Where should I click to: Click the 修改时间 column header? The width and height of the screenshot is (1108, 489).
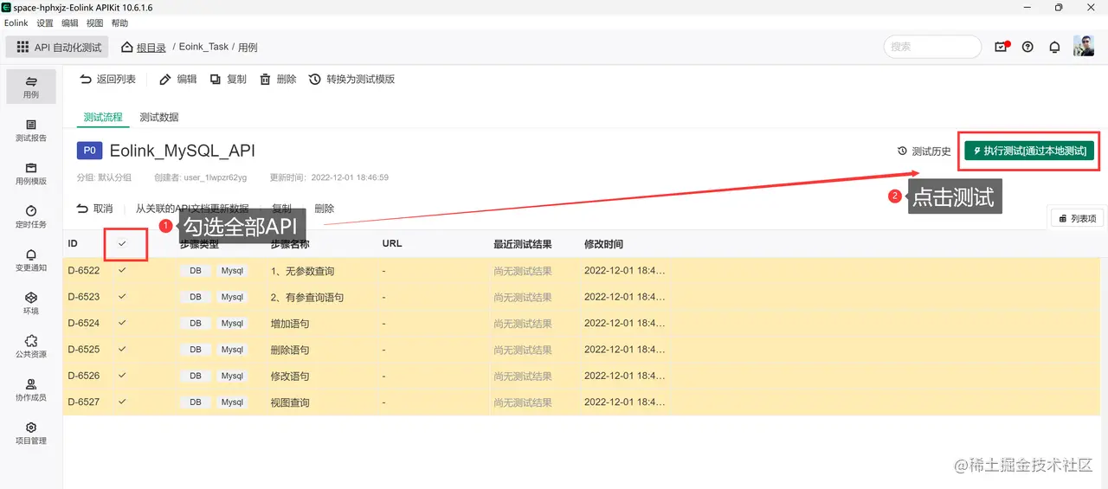coord(603,244)
